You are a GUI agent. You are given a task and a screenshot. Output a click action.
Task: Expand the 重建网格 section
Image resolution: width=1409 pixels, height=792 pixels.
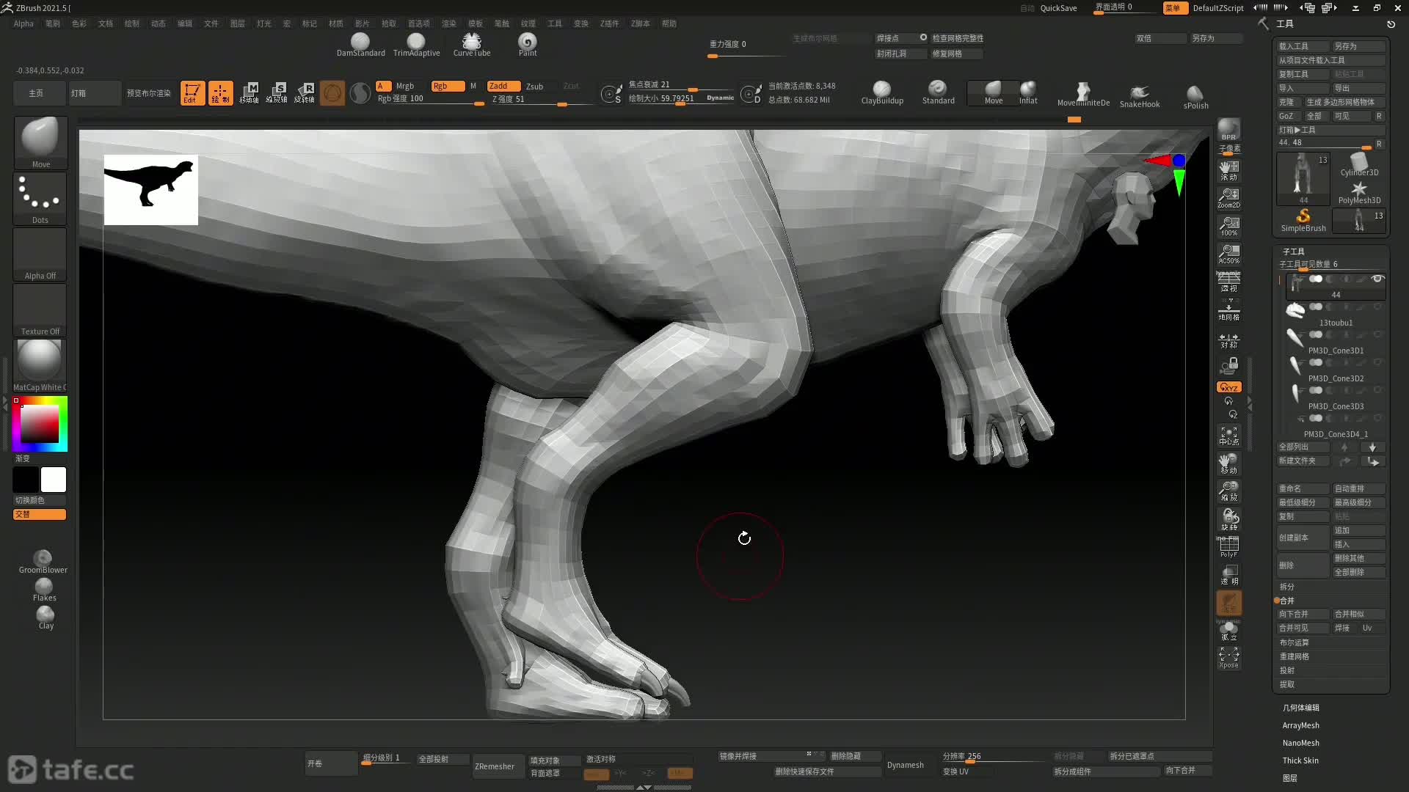(x=1295, y=656)
